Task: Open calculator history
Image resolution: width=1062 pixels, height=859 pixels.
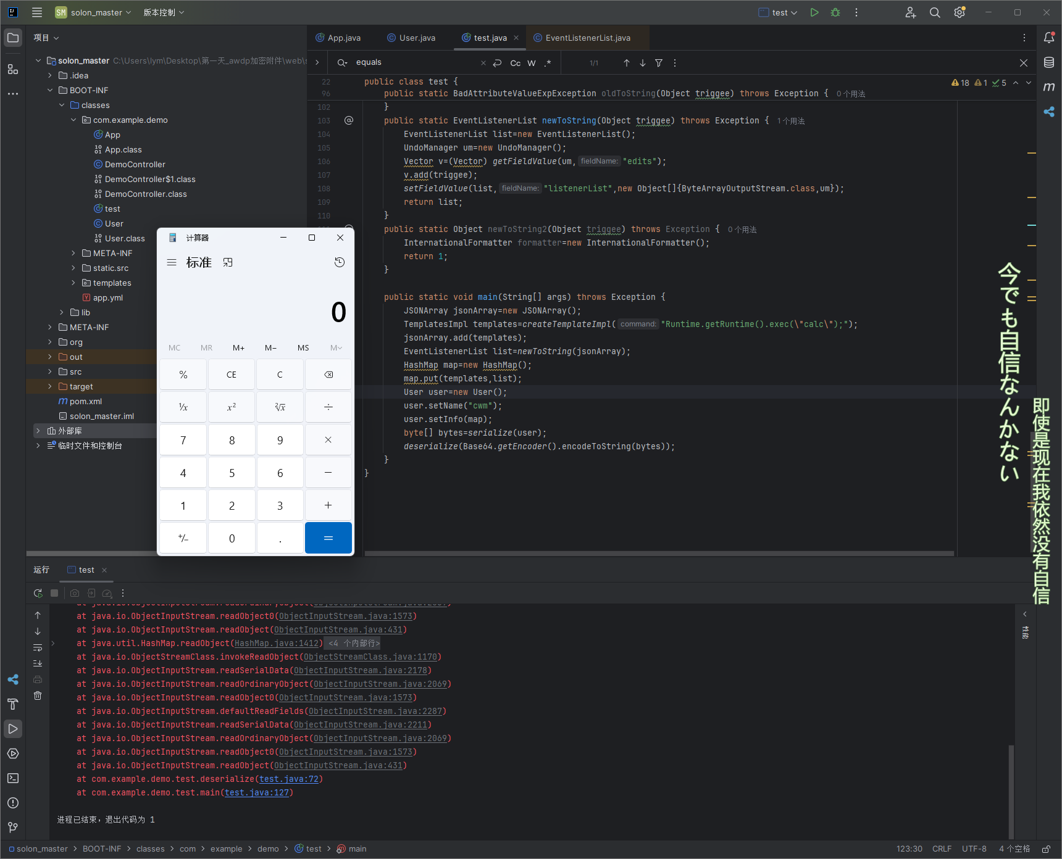Action: [x=340, y=262]
